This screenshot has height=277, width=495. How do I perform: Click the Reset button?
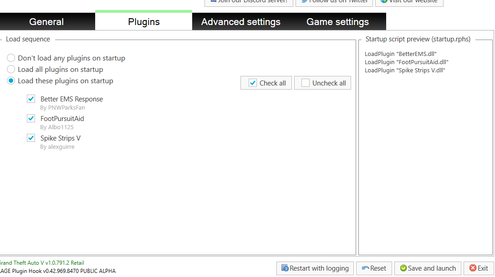[x=374, y=268]
